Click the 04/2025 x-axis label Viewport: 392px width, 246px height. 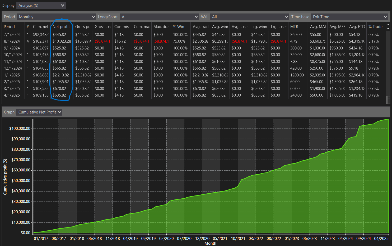(x=381, y=239)
